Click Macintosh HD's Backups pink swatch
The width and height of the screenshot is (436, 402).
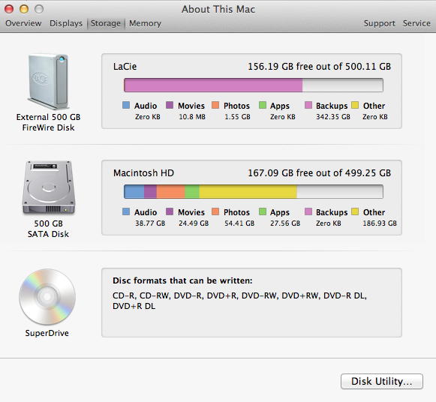pos(308,211)
